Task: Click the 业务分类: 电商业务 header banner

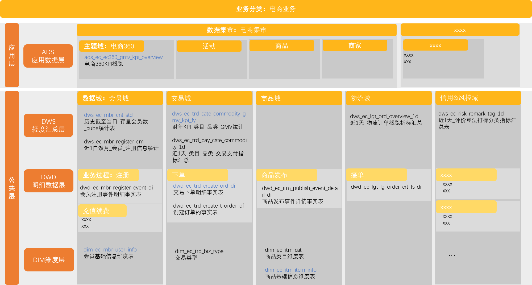Action: point(266,9)
